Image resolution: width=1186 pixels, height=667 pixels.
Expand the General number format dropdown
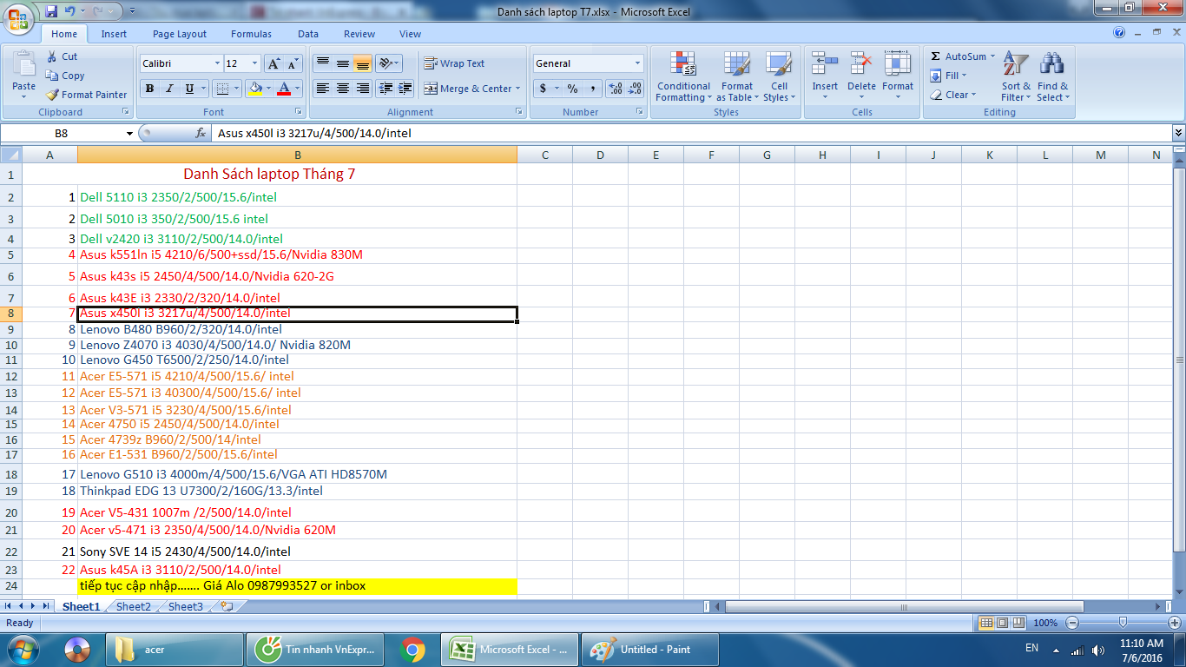(637, 63)
